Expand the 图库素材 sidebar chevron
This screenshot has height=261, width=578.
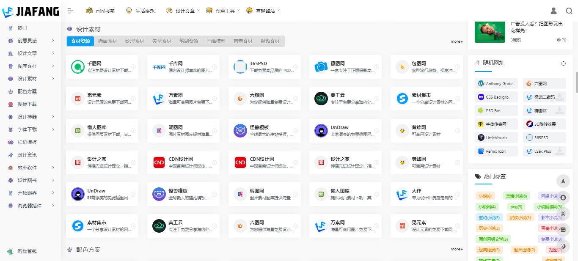(x=53, y=66)
